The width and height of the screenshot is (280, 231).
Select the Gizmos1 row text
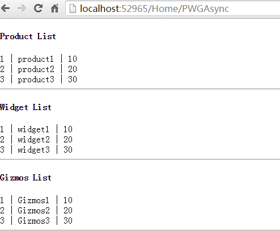click(x=36, y=200)
